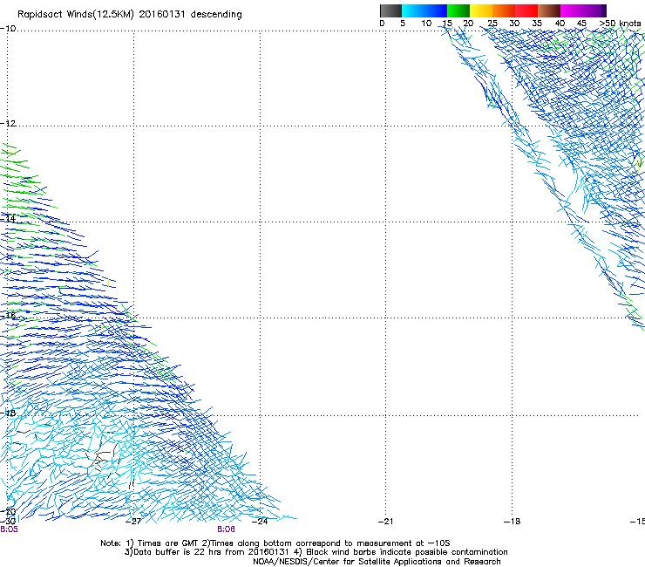
Task: Click the longitude label -27
Action: point(133,522)
